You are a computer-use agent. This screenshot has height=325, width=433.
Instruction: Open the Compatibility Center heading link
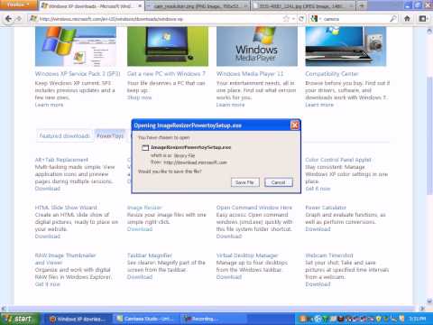click(x=332, y=74)
